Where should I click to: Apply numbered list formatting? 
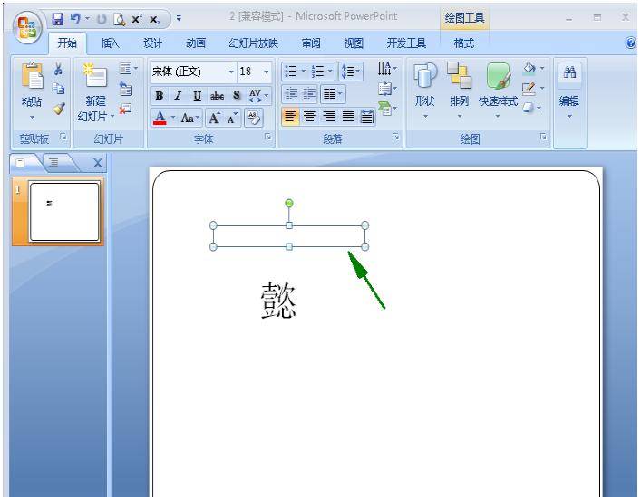tap(317, 72)
